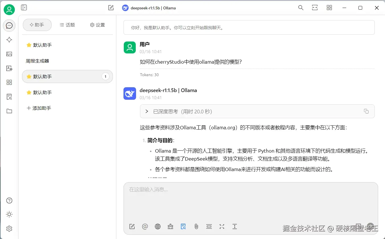Click the 用户 name label
Image resolution: width=385 pixels, height=239 pixels.
click(145, 44)
